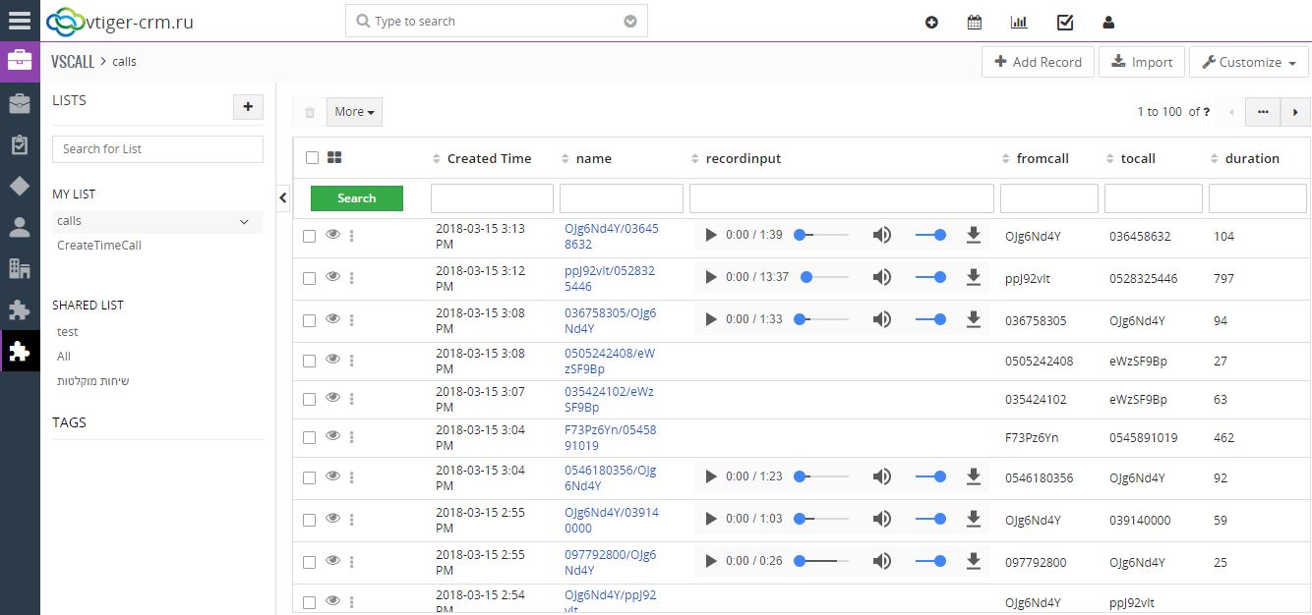Open the Customize dropdown
Image resolution: width=1312 pixels, height=615 pixels.
[x=1249, y=62]
